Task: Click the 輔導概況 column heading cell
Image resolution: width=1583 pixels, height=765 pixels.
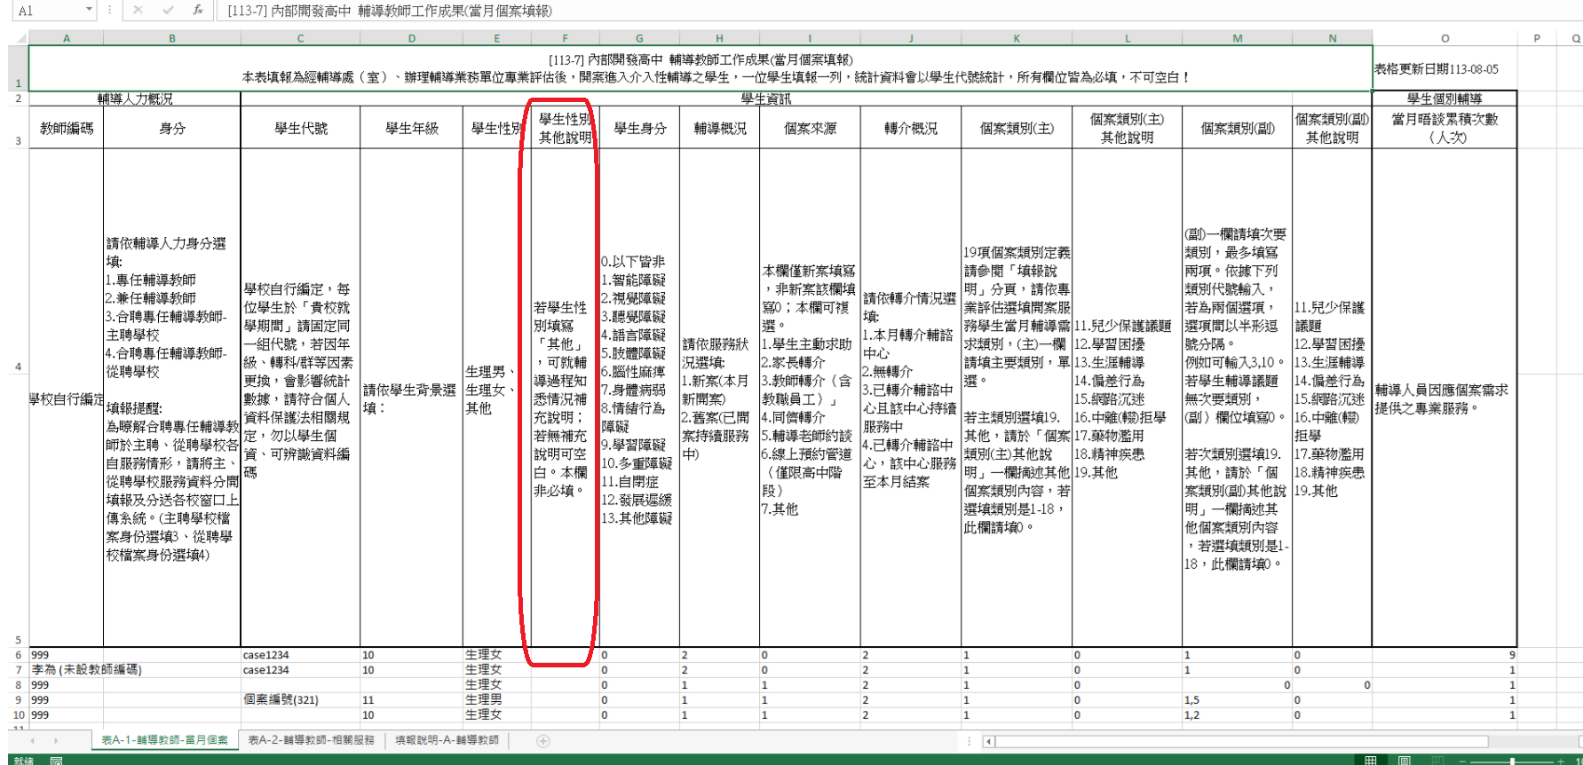Action: click(x=719, y=128)
